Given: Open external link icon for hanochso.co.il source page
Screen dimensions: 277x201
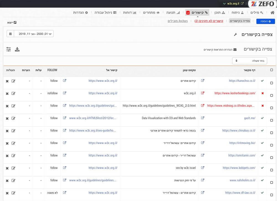Looking at the screenshot, I should 203,81.
